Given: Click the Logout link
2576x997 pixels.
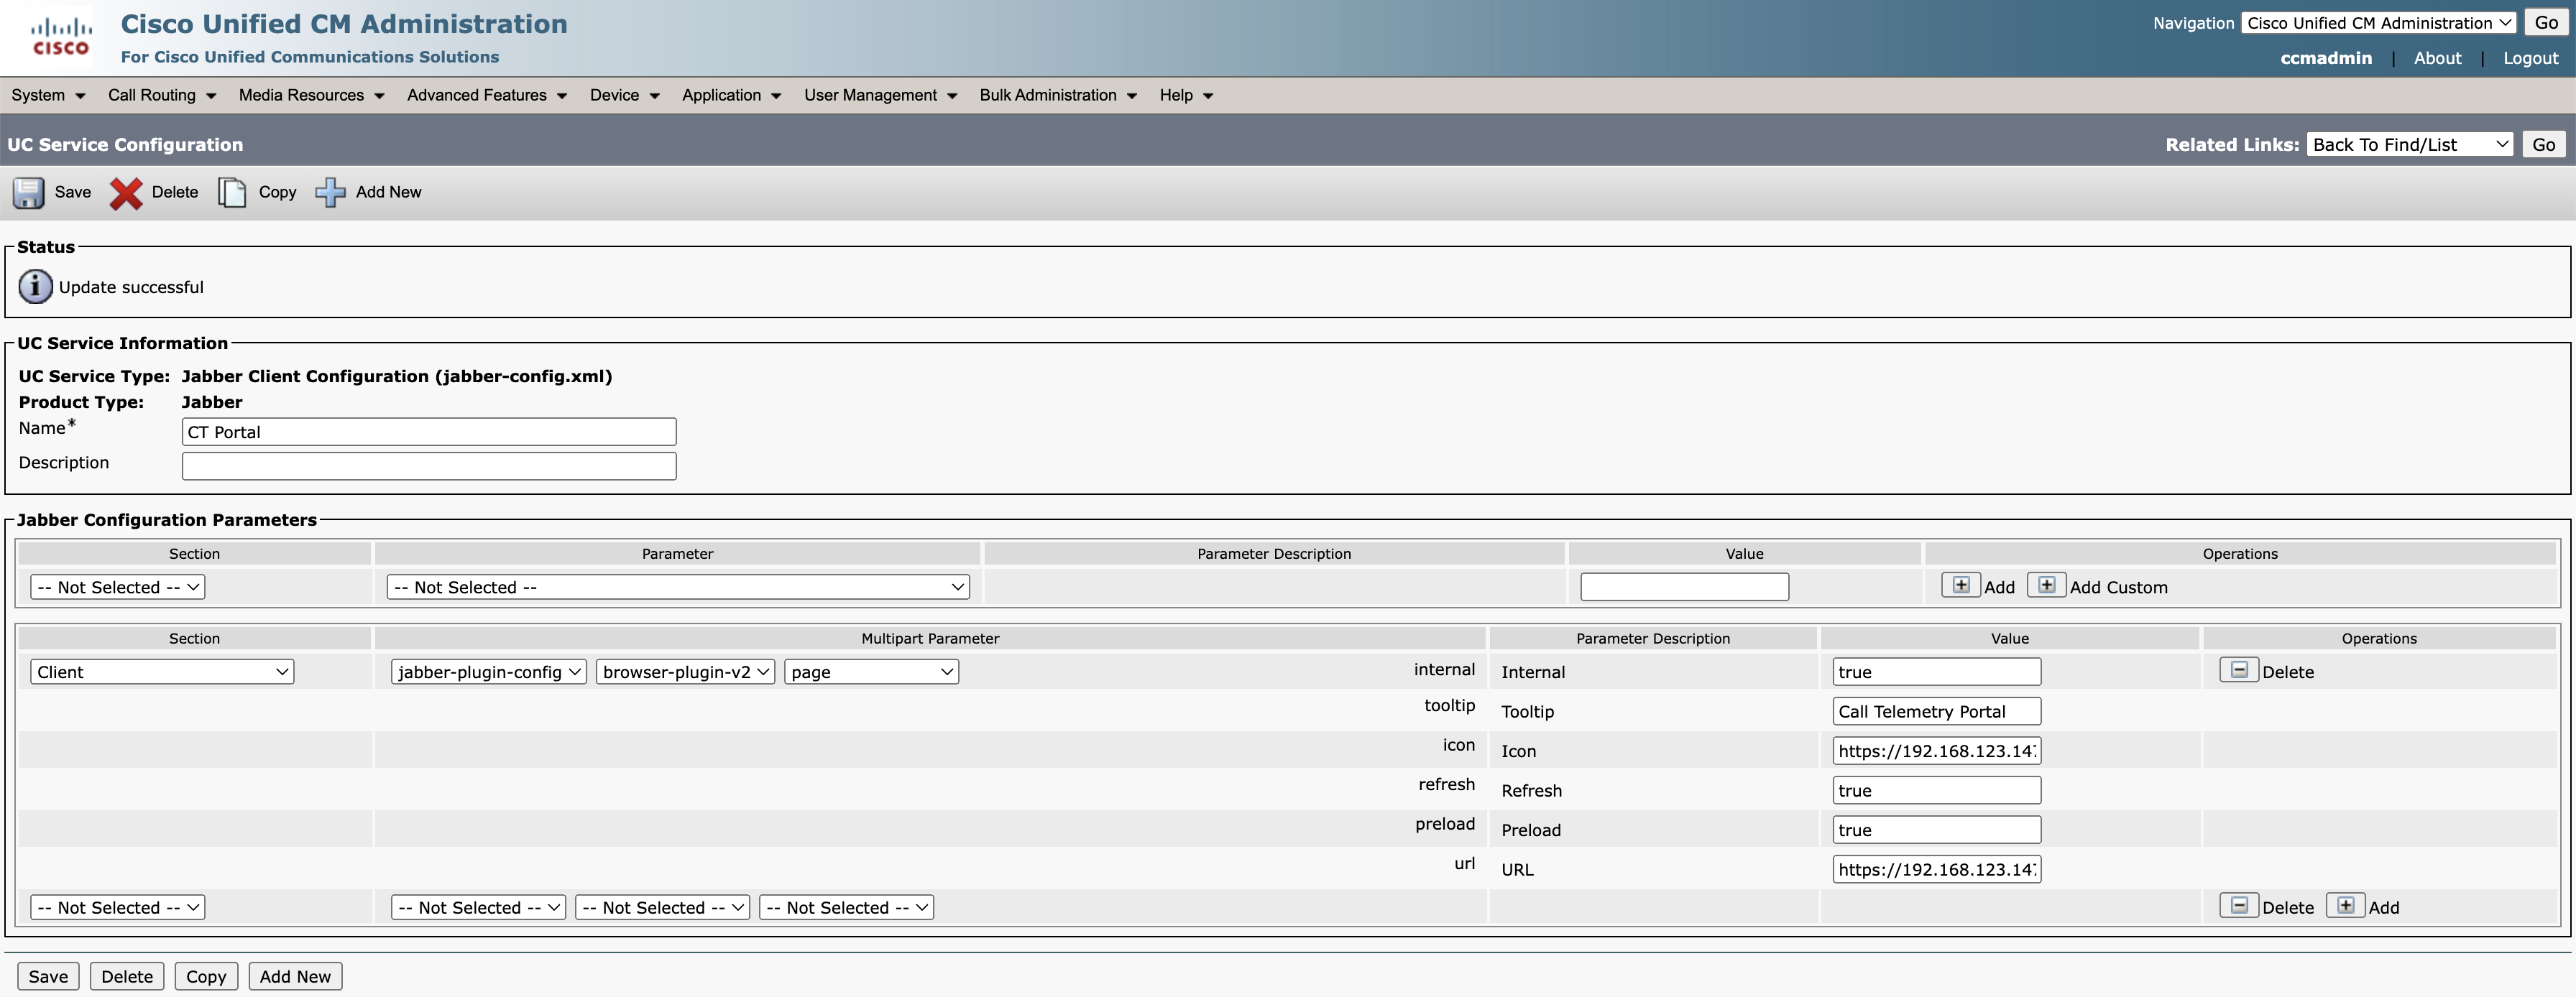Looking at the screenshot, I should tap(2530, 58).
